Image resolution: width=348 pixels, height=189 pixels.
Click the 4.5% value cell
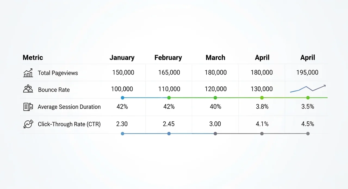tap(308, 124)
